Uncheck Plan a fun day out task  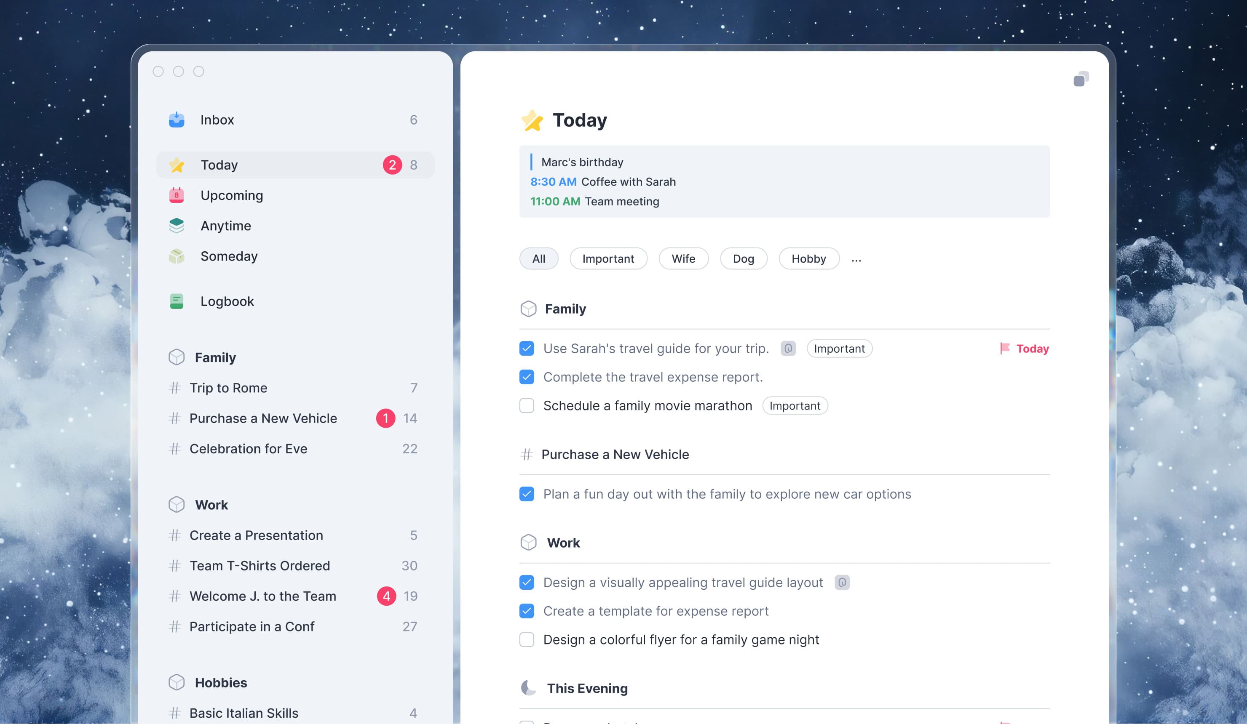[527, 494]
